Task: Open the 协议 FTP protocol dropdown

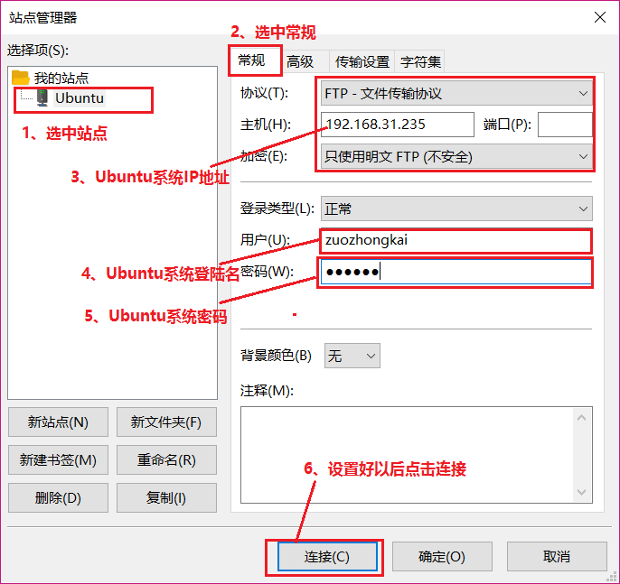Action: (456, 93)
